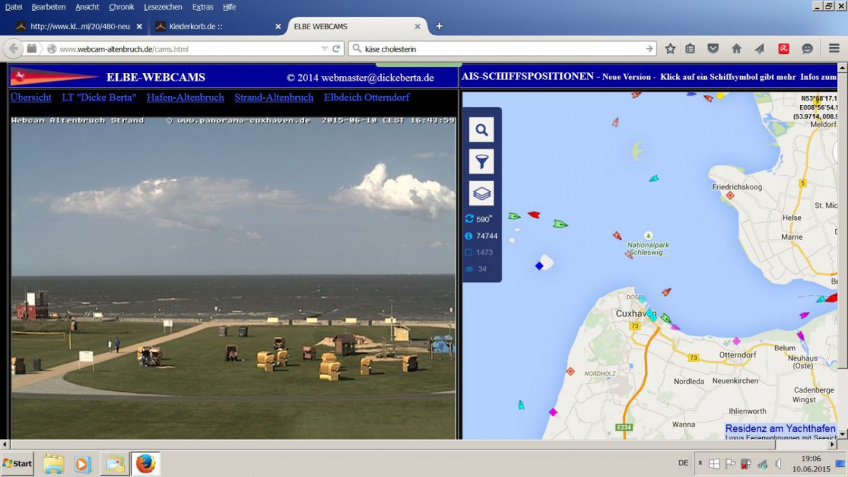
Task: Go to the Firefox home page
Action: click(x=736, y=49)
